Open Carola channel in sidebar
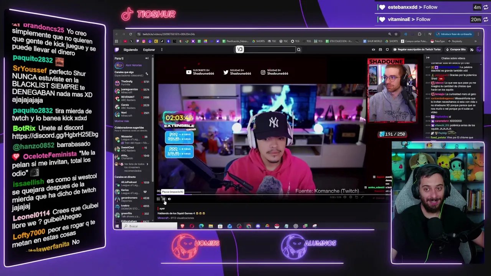Screen dimensions: 491x276 pyautogui.click(x=132, y=106)
